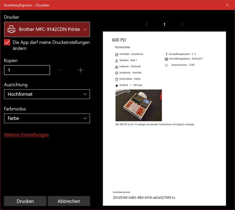Click the Zustand star icon in preview

pyautogui.click(x=117, y=85)
